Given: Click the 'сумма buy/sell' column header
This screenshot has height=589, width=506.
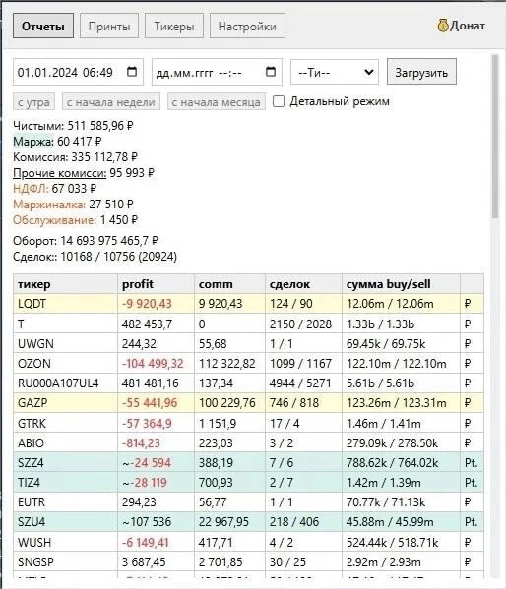Looking at the screenshot, I should coord(401,284).
